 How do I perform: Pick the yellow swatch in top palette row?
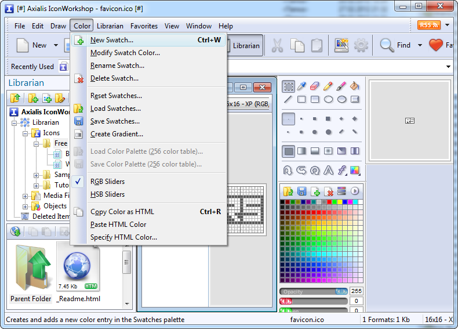coord(340,202)
